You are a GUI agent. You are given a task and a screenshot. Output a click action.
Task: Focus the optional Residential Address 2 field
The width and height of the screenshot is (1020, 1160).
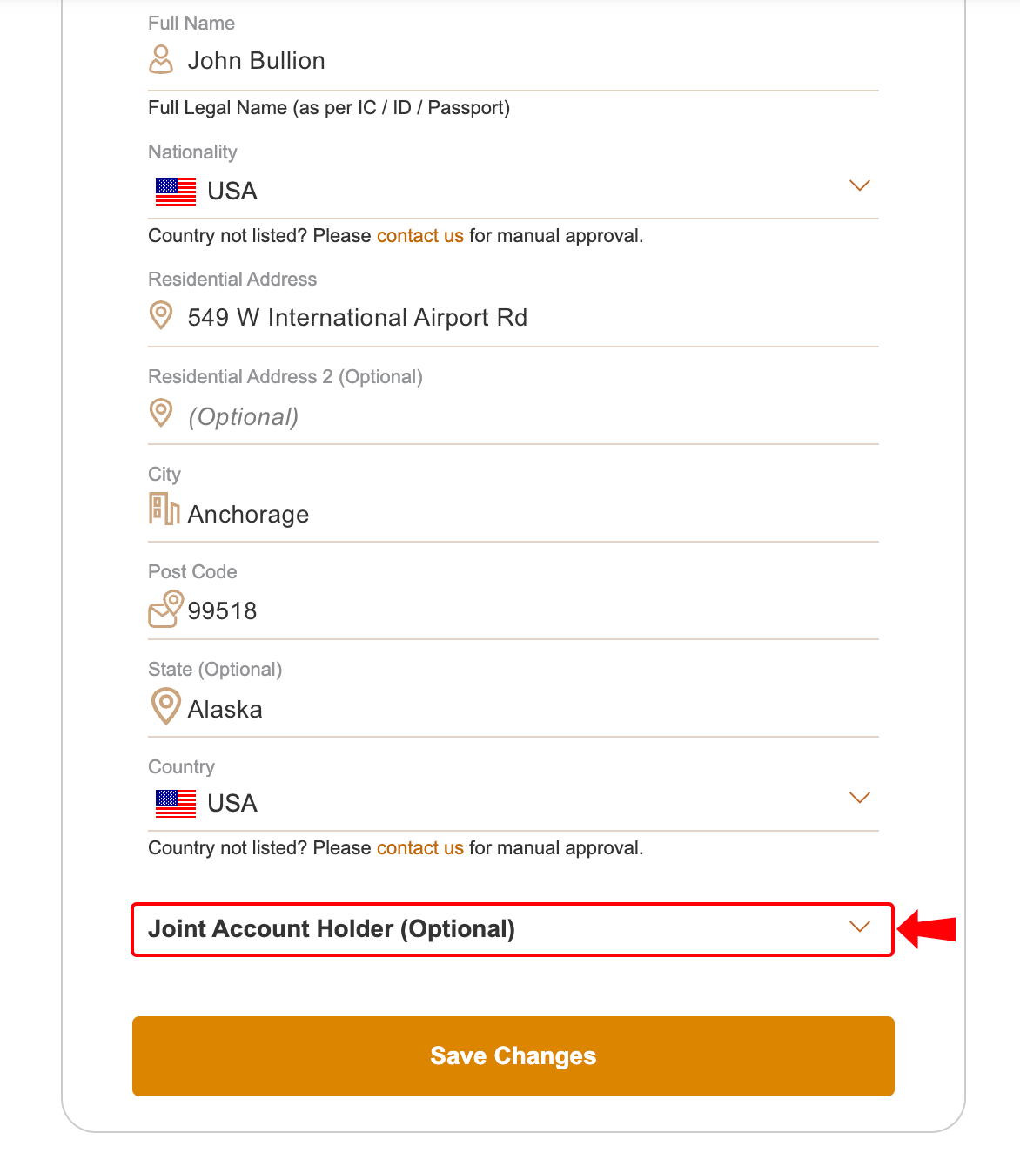522,417
